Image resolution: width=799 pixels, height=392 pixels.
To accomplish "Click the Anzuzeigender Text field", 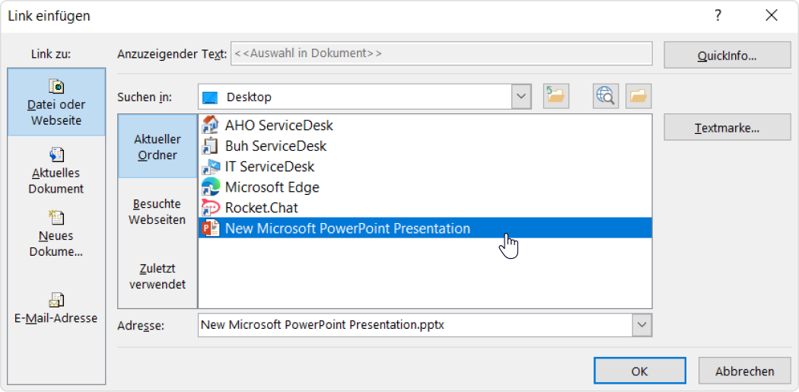I will pos(441,53).
